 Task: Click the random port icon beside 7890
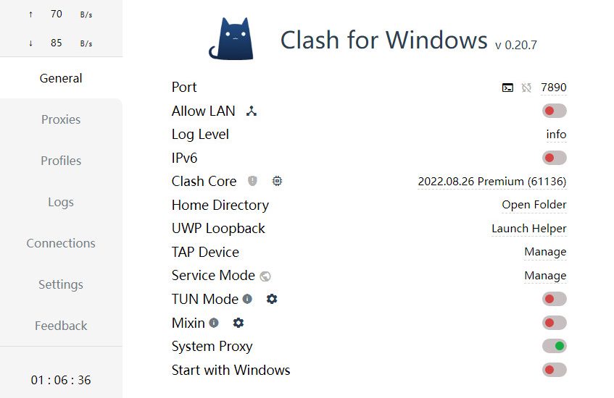tap(526, 88)
